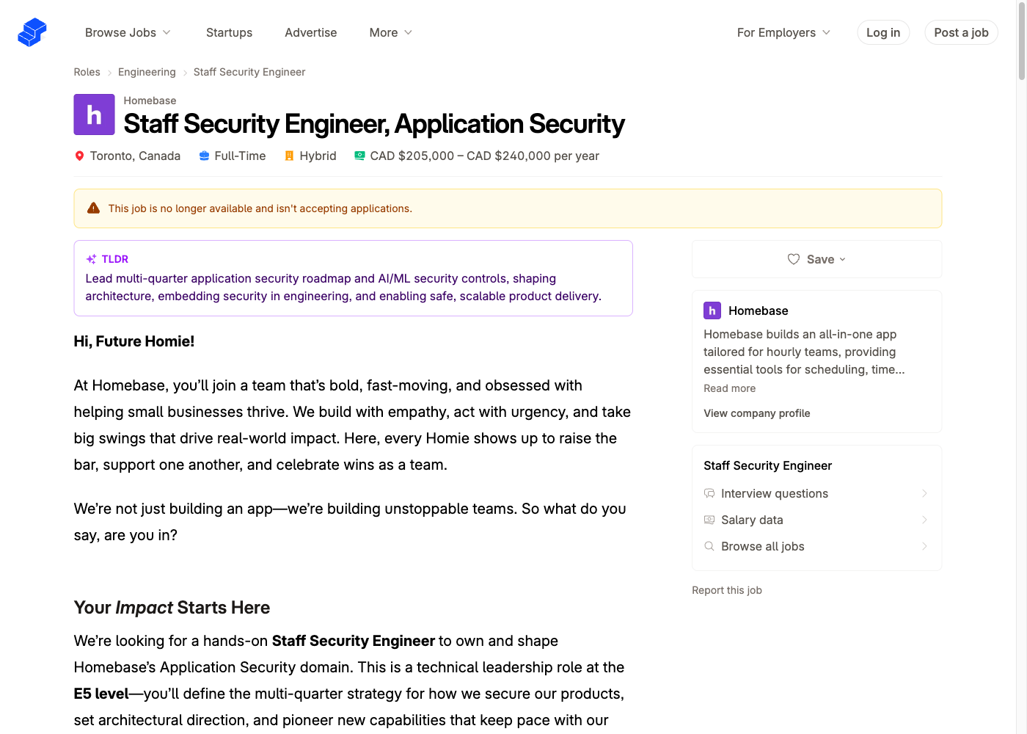Open the For Employers dropdown
Viewport: 1027px width, 734px height.
(x=783, y=32)
